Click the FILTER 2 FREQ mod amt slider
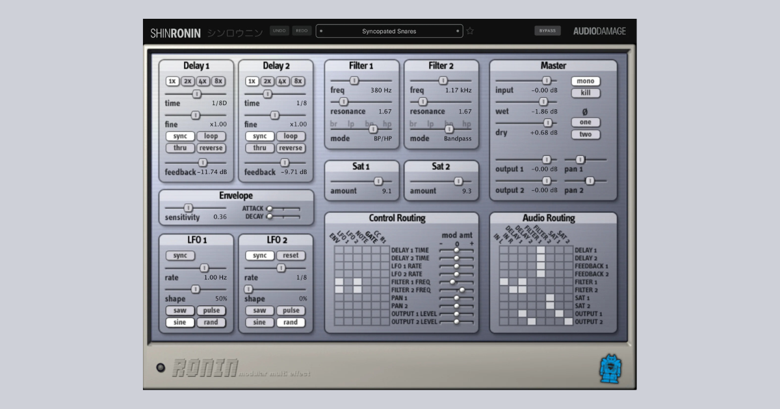The image size is (780, 409). [x=456, y=290]
